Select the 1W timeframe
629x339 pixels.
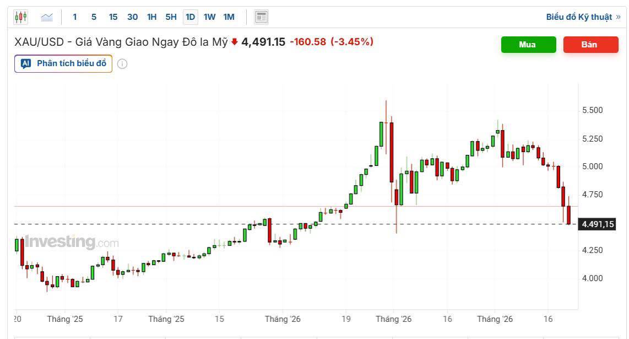tap(209, 17)
